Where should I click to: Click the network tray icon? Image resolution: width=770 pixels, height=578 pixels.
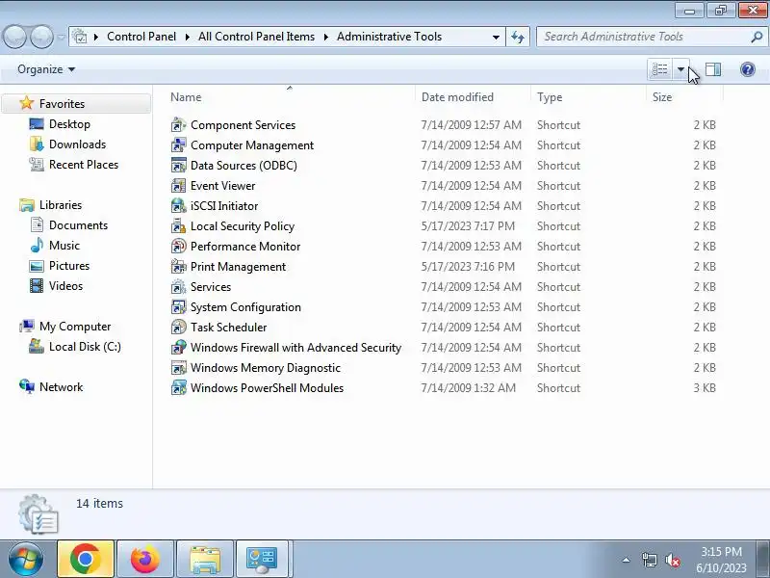pyautogui.click(x=649, y=560)
